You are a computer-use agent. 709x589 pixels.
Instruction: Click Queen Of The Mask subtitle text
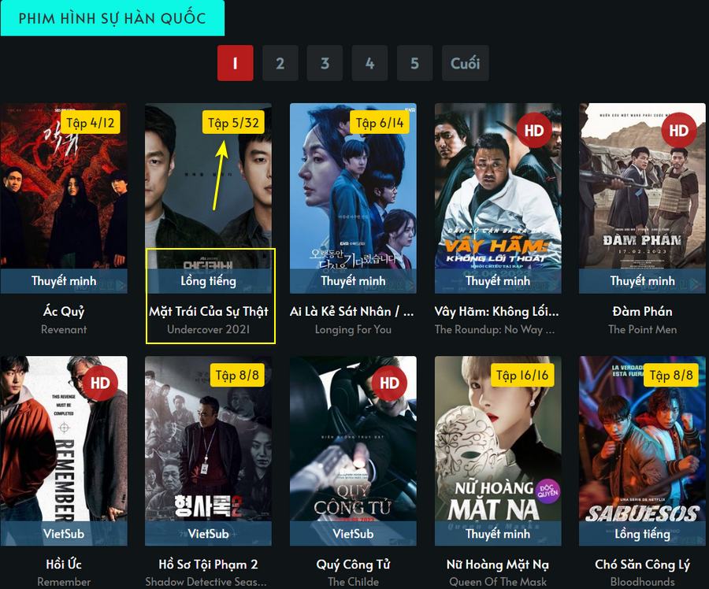click(498, 582)
